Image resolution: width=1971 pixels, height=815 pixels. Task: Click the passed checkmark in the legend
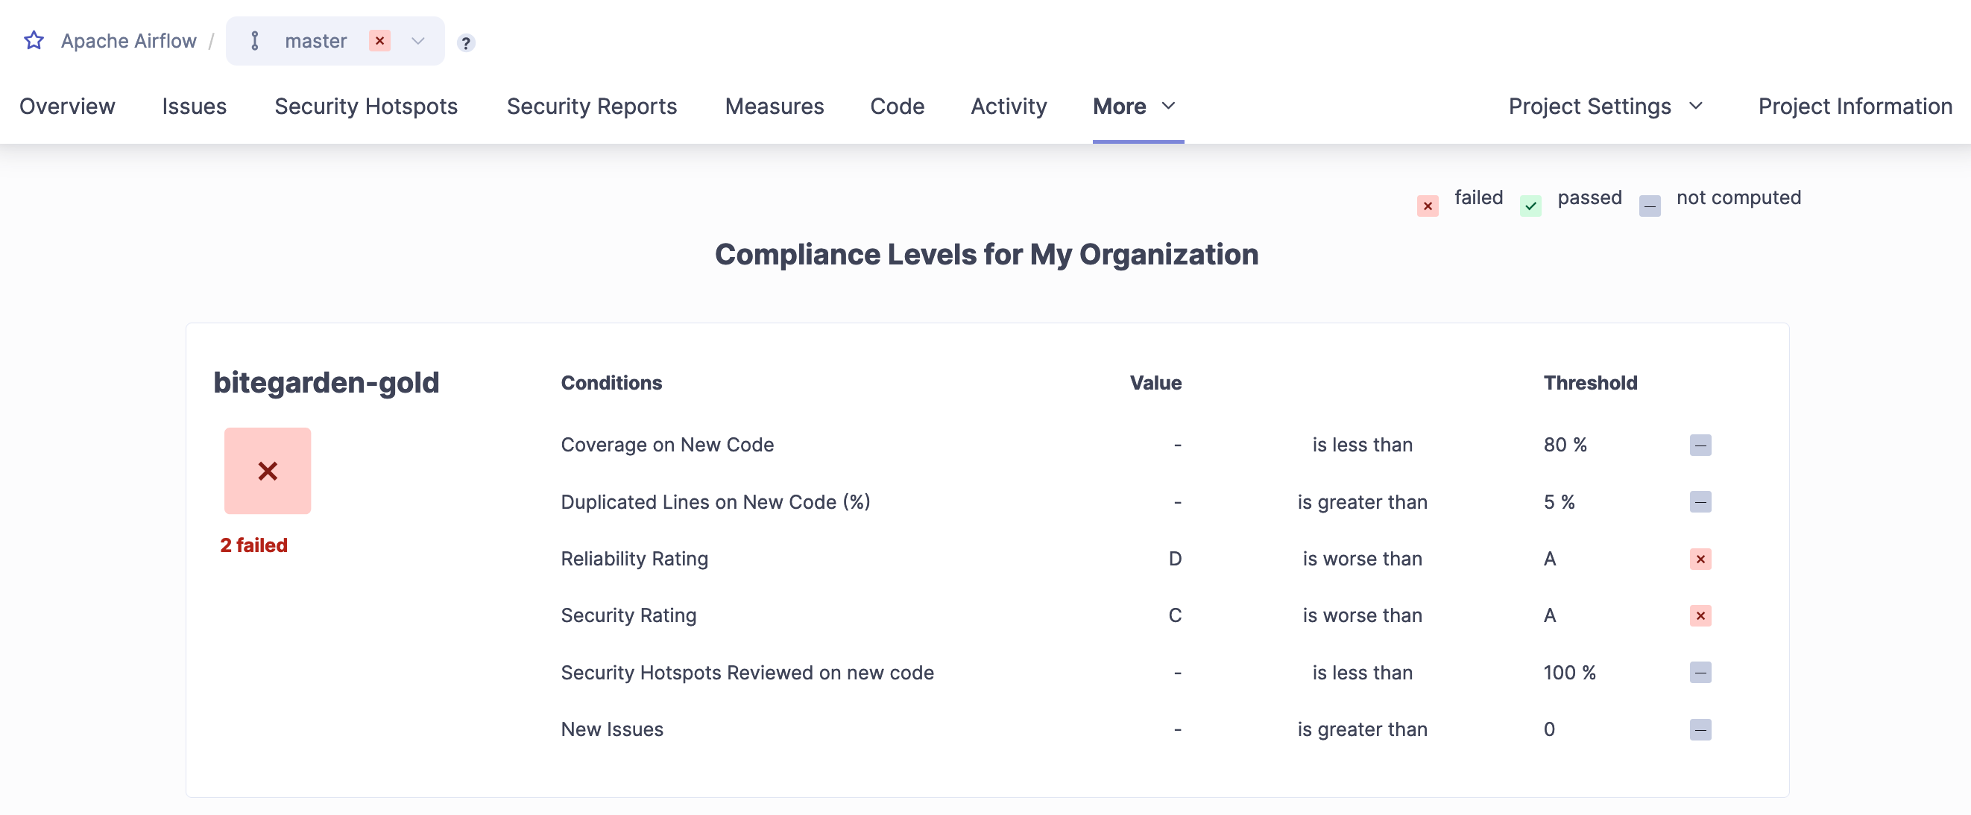tap(1530, 205)
